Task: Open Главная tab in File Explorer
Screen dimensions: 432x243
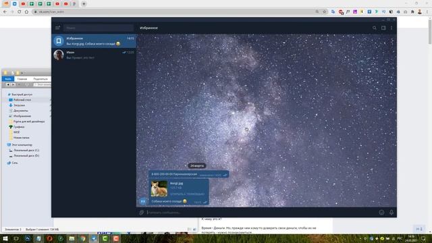Action: tap(22, 79)
